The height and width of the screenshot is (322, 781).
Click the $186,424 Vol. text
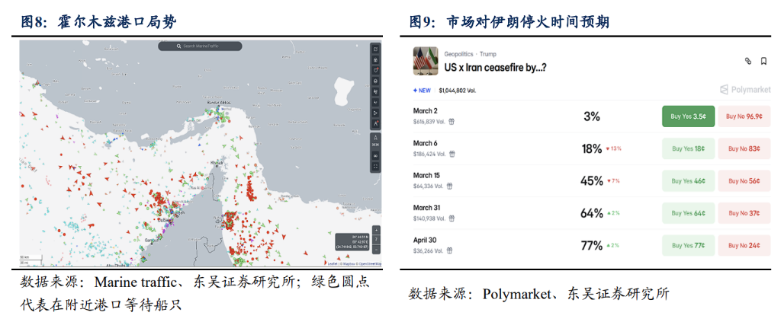(x=430, y=154)
